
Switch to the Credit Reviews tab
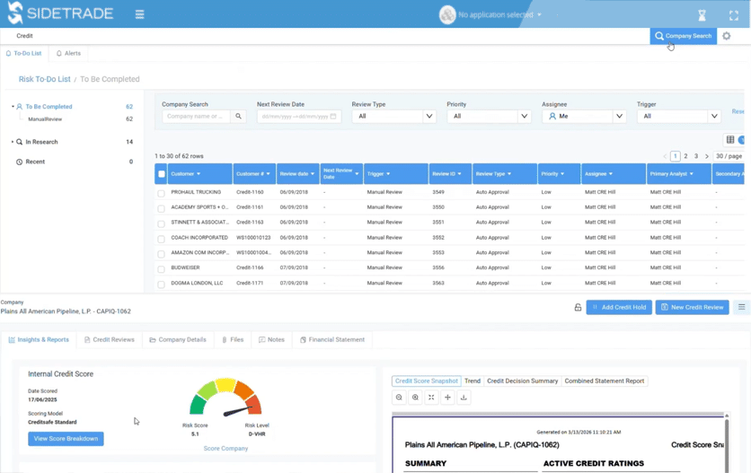110,340
